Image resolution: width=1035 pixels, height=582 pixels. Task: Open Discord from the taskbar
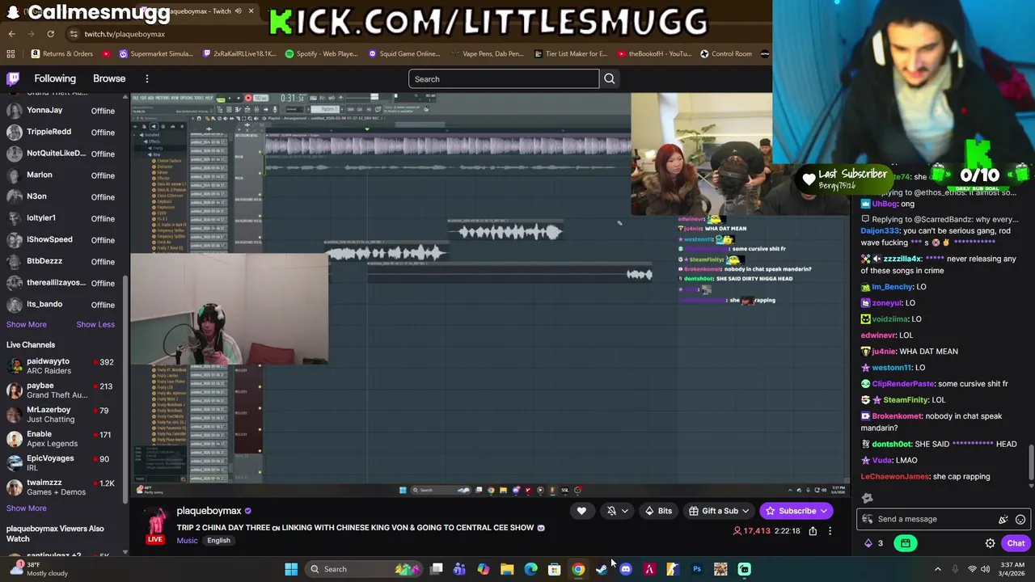(x=625, y=569)
